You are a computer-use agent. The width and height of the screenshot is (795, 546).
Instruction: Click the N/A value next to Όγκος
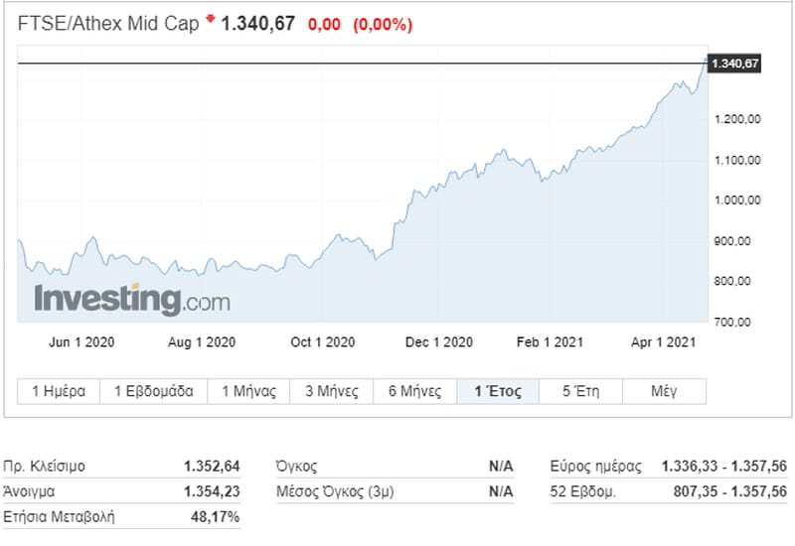click(501, 466)
